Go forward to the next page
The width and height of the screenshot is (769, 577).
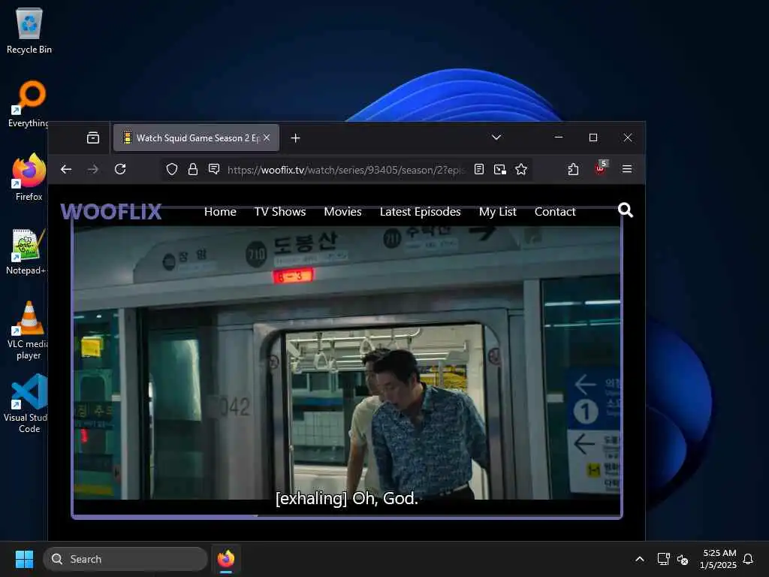pyautogui.click(x=92, y=169)
